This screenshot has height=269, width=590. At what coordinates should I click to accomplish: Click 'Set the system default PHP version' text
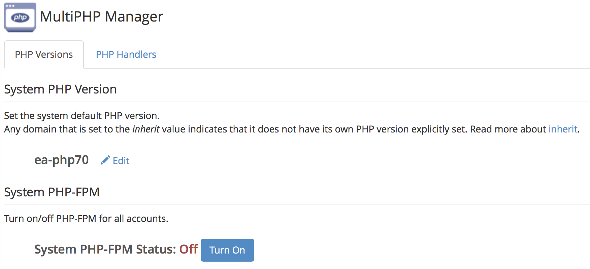(81, 116)
